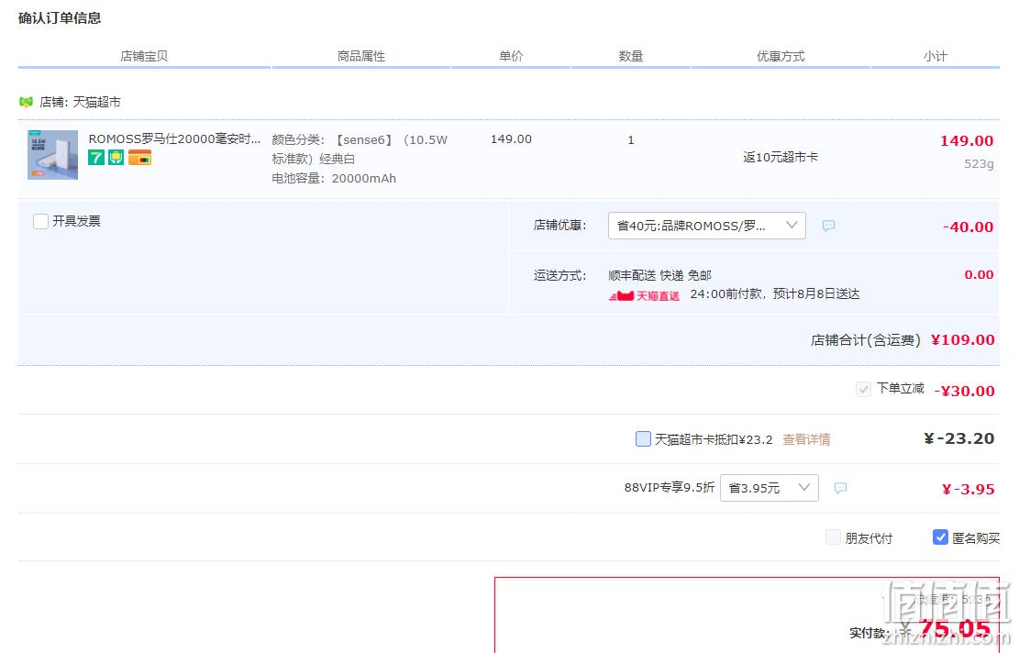Image resolution: width=1019 pixels, height=653 pixels.
Task: Click the 店铺宝贝 column header
Action: (144, 56)
